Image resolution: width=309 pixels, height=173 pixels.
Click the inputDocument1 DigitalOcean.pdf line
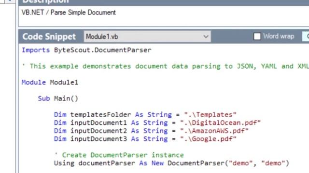coord(157,123)
